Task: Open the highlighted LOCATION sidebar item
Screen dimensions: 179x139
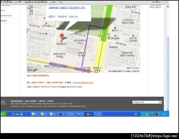Action: point(4,21)
